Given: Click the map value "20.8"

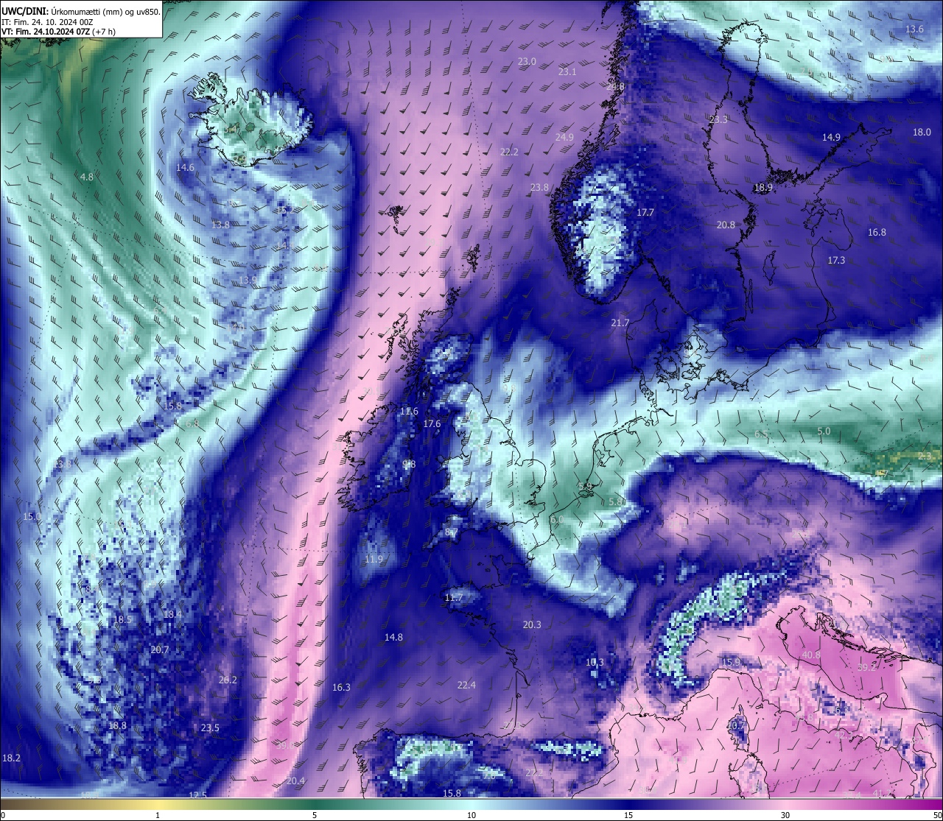Looking at the screenshot, I should tap(726, 225).
